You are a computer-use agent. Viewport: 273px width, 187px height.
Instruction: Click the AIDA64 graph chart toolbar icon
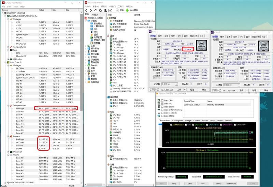(x=110, y=10)
